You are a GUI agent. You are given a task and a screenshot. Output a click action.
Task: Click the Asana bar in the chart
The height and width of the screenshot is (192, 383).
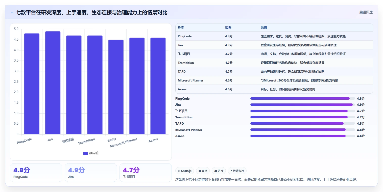pos(158,86)
